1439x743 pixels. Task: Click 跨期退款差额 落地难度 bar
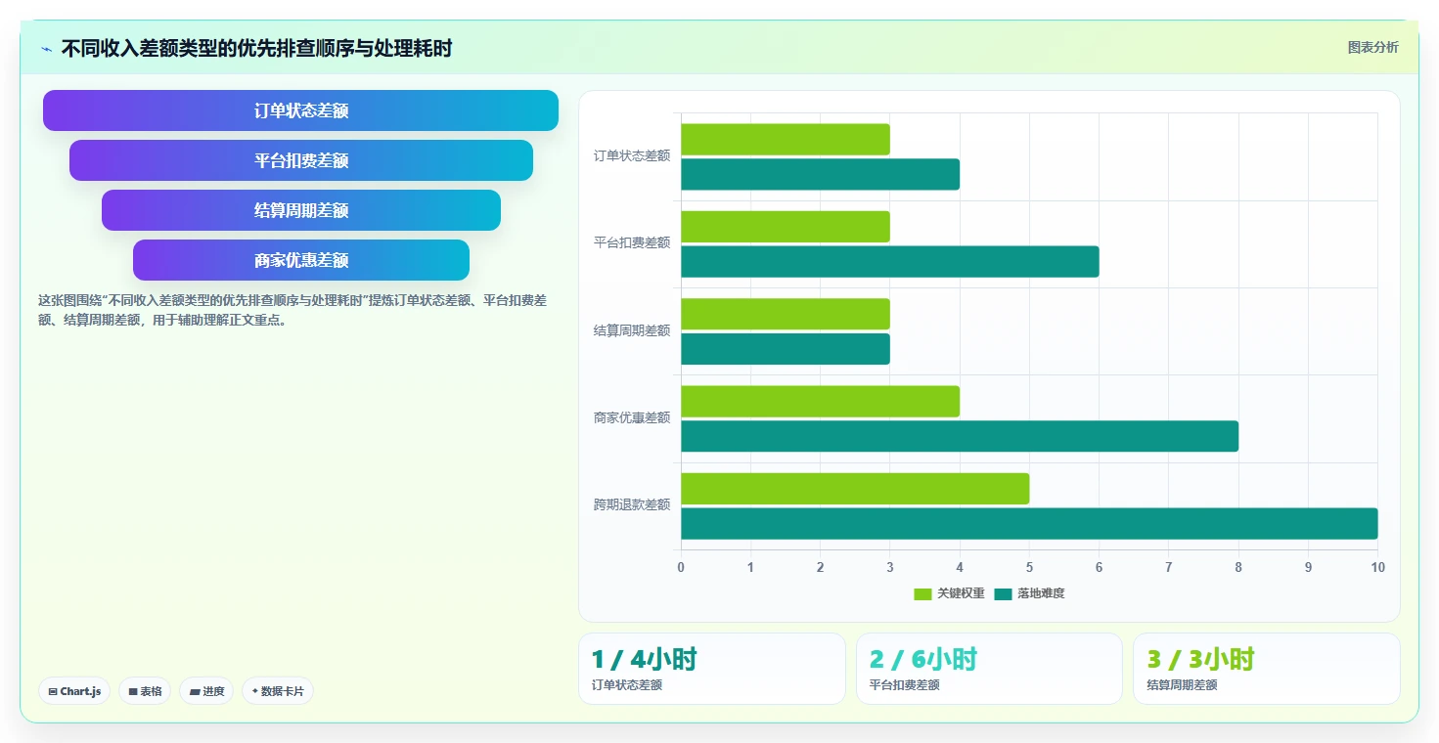(1029, 523)
